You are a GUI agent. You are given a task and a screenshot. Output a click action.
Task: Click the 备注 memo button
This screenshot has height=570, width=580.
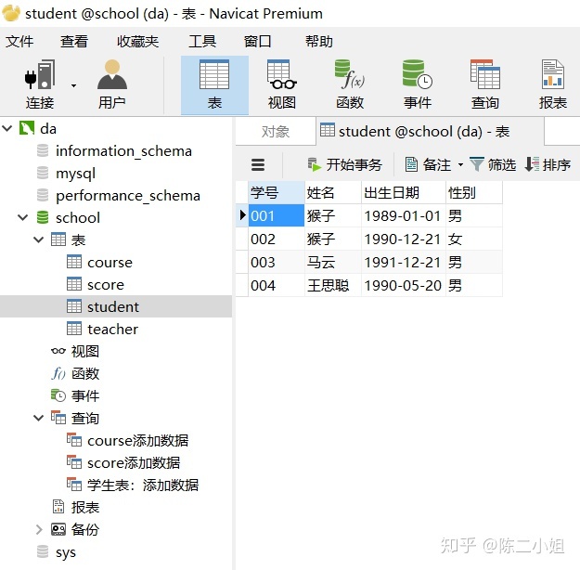(428, 164)
